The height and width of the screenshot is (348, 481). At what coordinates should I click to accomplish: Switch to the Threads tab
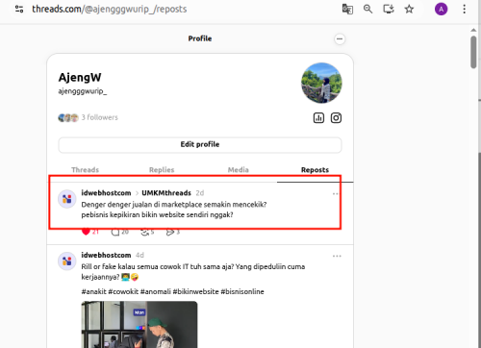pyautogui.click(x=85, y=170)
